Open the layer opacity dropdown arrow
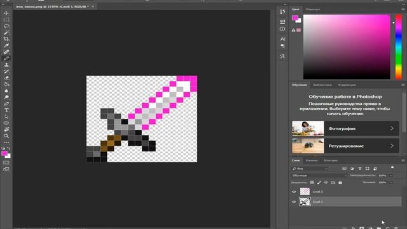 (x=391, y=176)
